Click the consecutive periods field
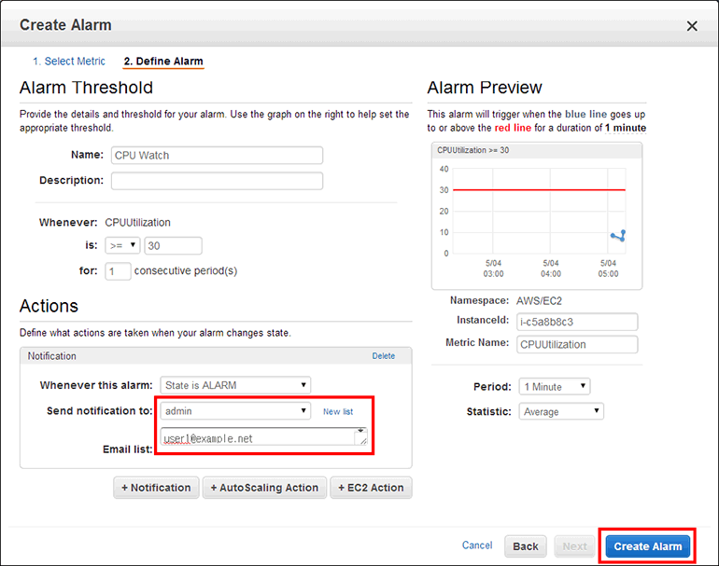Screen dimensions: 719x566 click(x=118, y=271)
